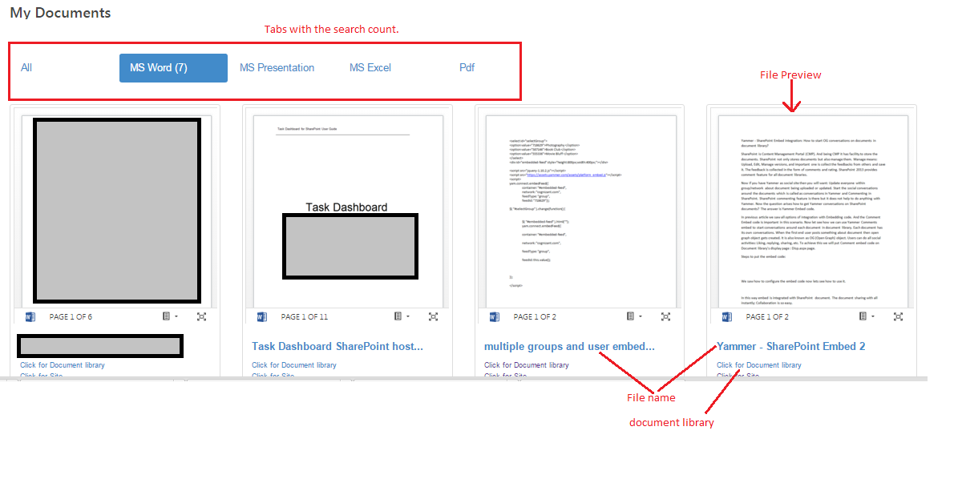Open page menu for multiple groups document
Viewport: 962px width, 491px height.
634,317
